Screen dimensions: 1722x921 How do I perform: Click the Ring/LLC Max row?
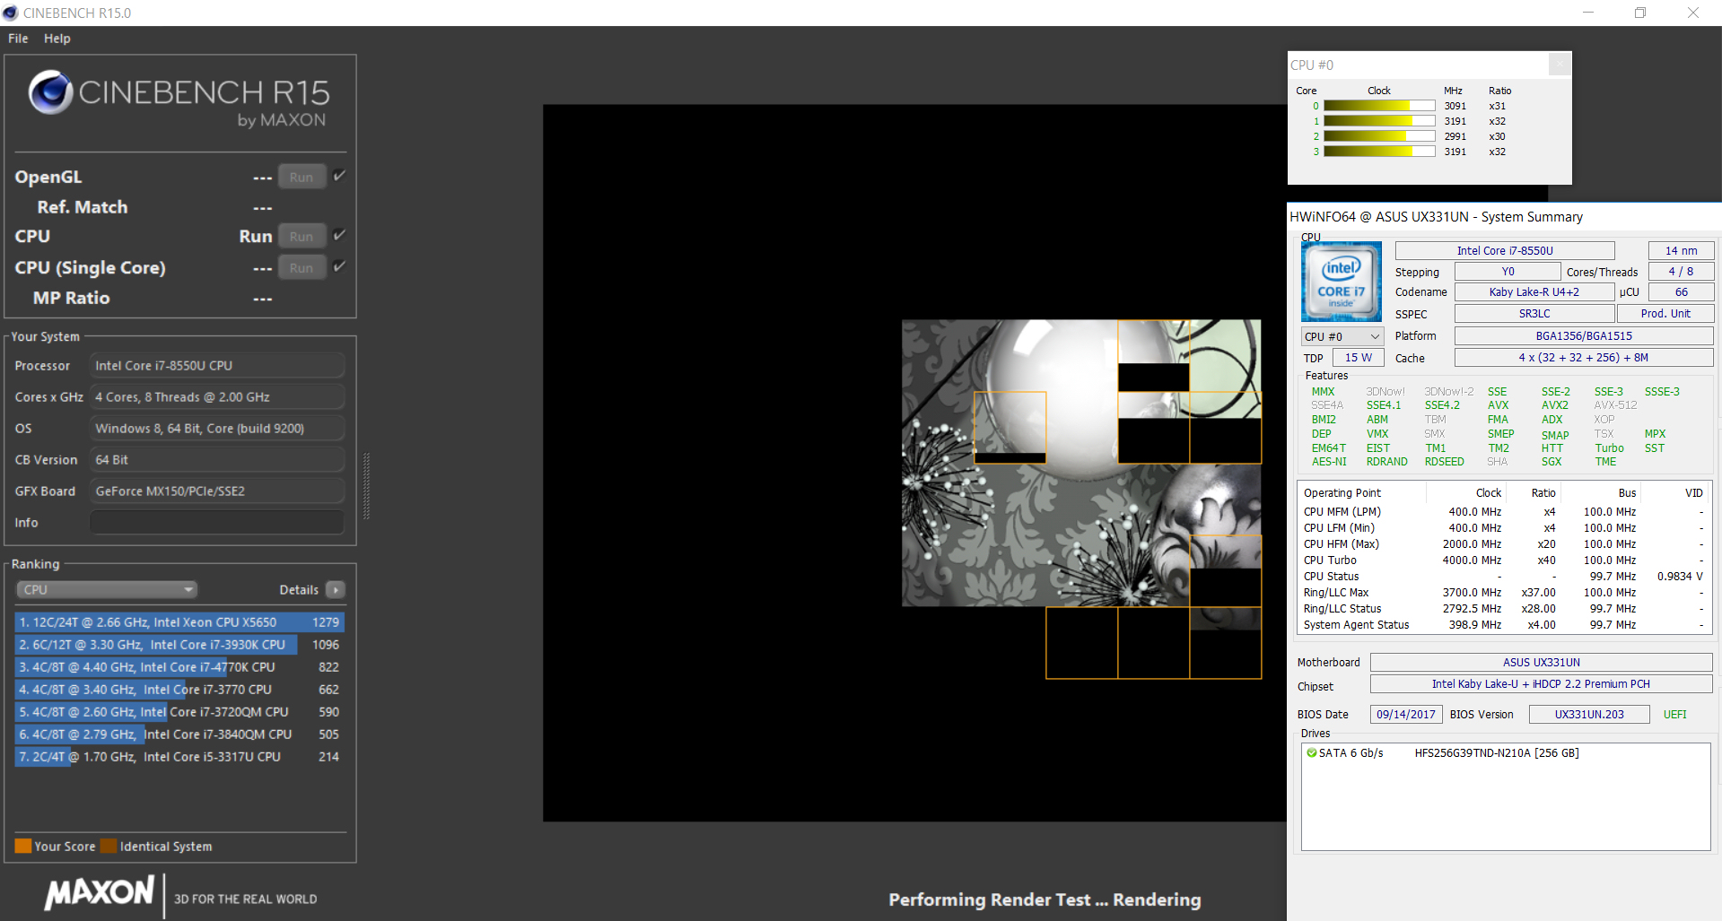[1503, 593]
